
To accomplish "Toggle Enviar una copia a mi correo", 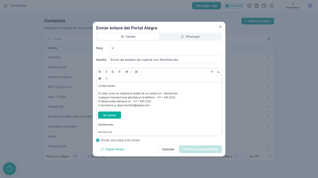I will [98, 140].
